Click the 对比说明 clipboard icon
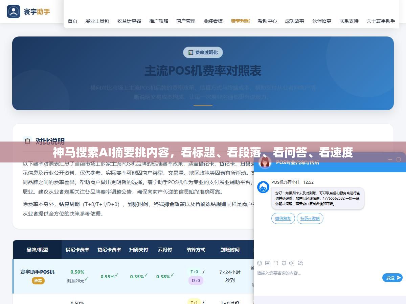This screenshot has height=304, width=406. click(x=27, y=141)
